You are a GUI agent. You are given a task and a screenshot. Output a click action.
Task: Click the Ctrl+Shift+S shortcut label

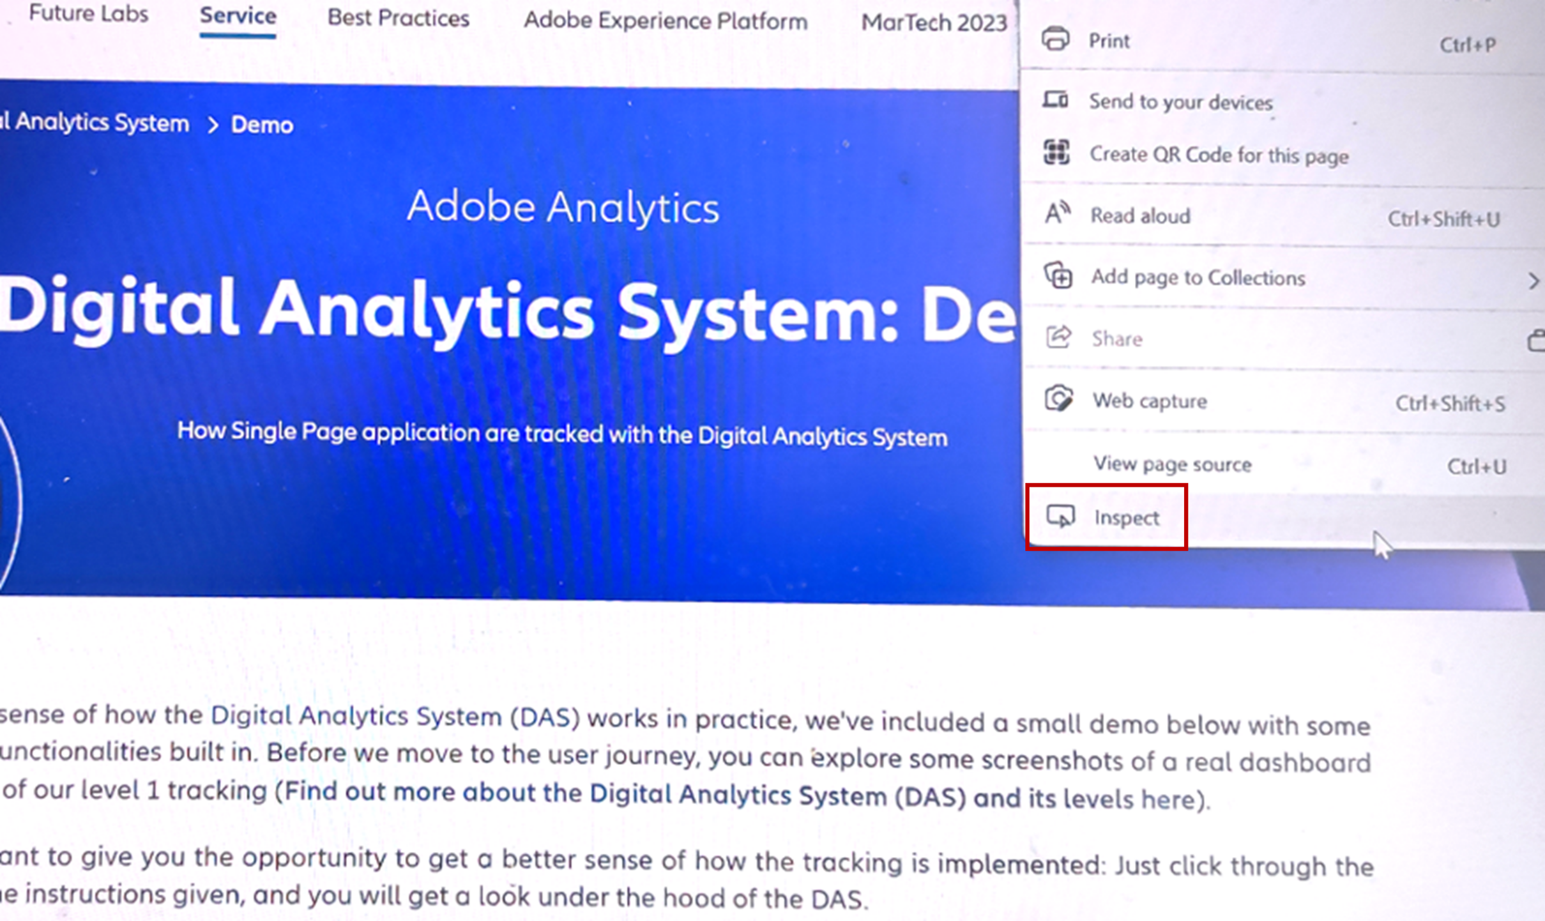pos(1449,404)
